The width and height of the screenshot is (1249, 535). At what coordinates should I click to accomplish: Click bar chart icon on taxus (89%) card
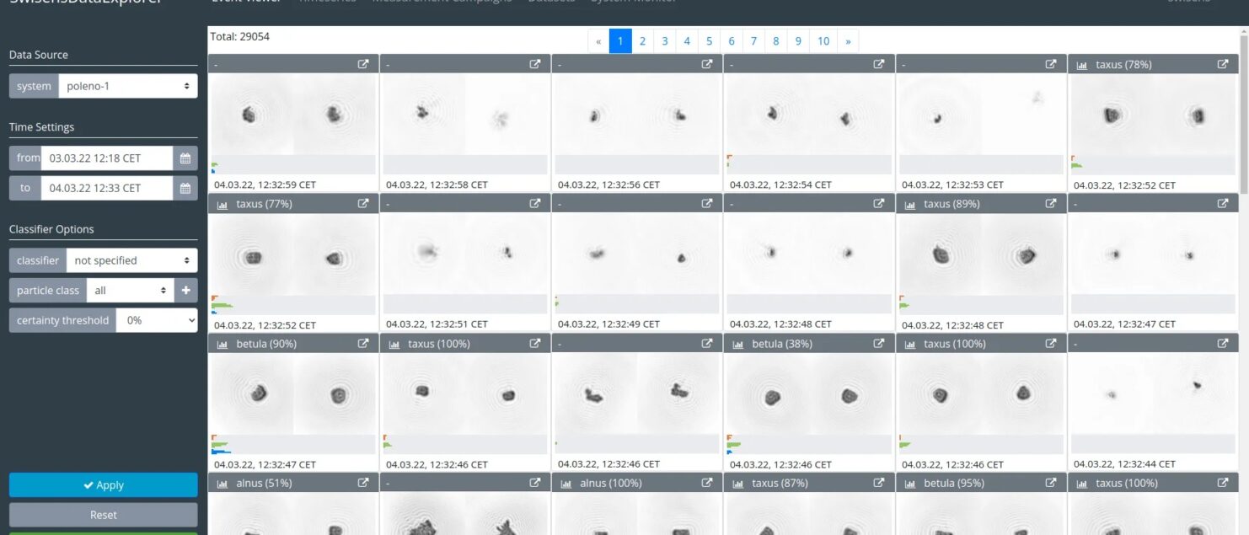[x=910, y=205]
